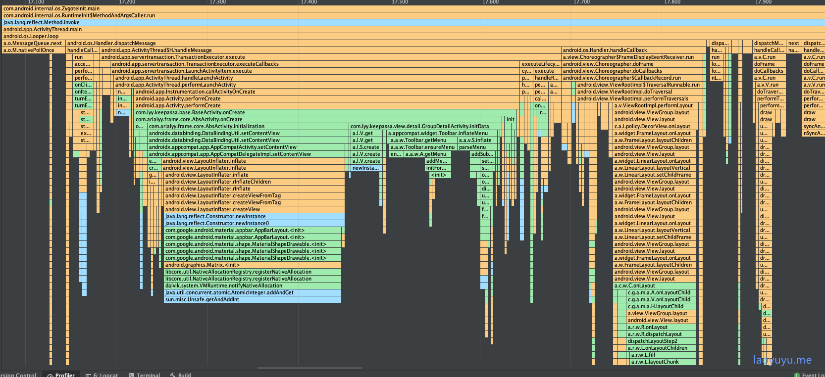Select the a.r.w.L.layoutChunk bar

pos(663,362)
